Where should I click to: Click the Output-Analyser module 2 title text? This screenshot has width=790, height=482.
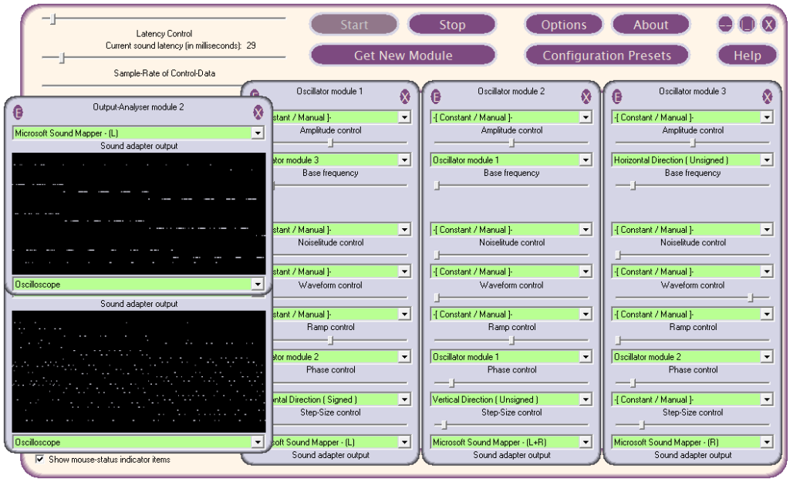138,106
